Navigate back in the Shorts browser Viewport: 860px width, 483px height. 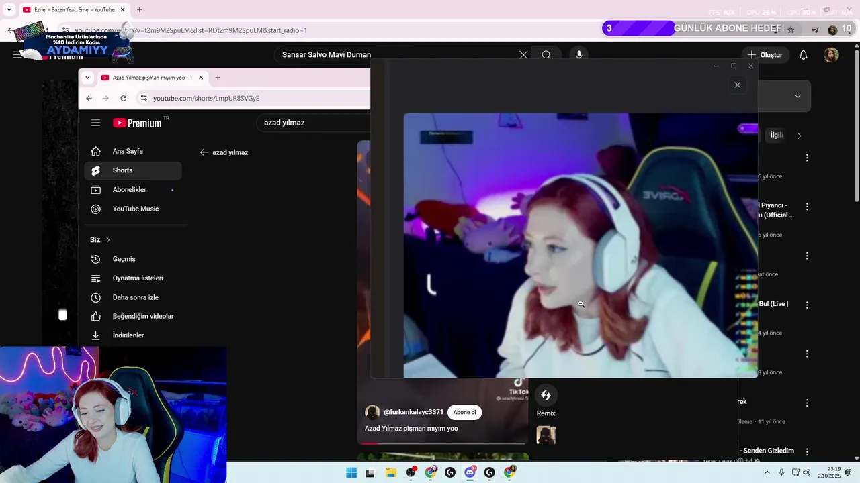[89, 98]
